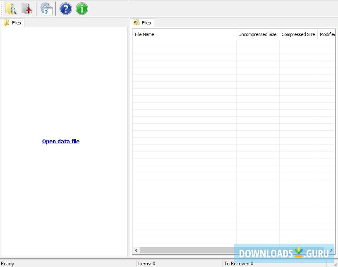Sort by the Modified column header
The image size is (338, 267).
pos(328,34)
